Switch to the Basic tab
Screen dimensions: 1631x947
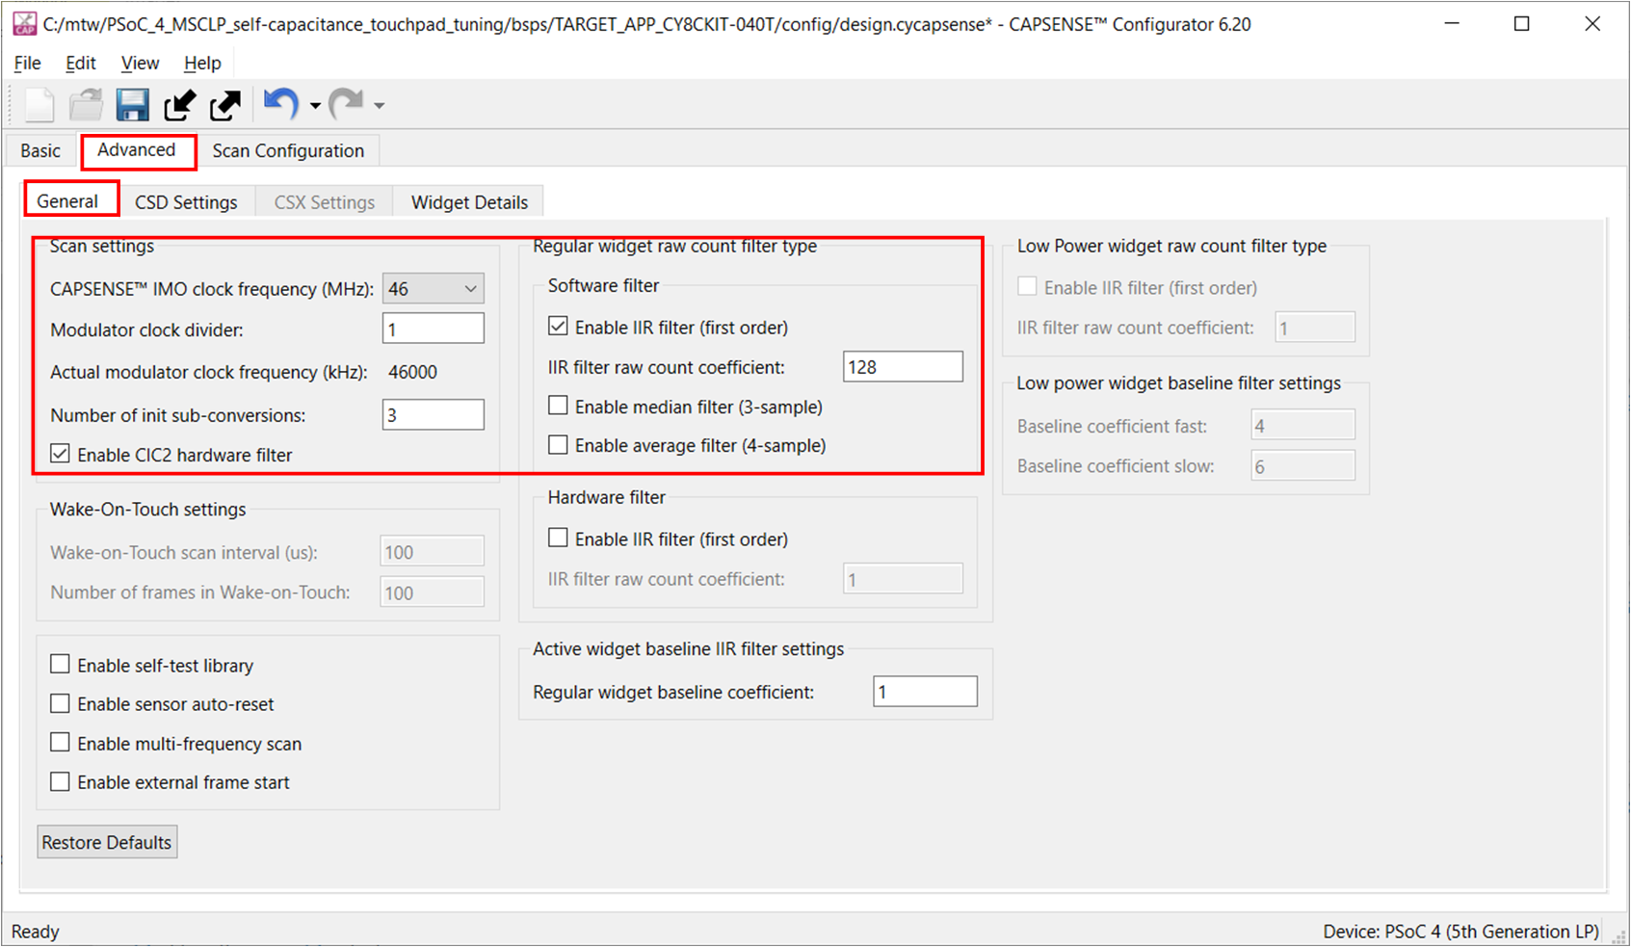coord(40,150)
